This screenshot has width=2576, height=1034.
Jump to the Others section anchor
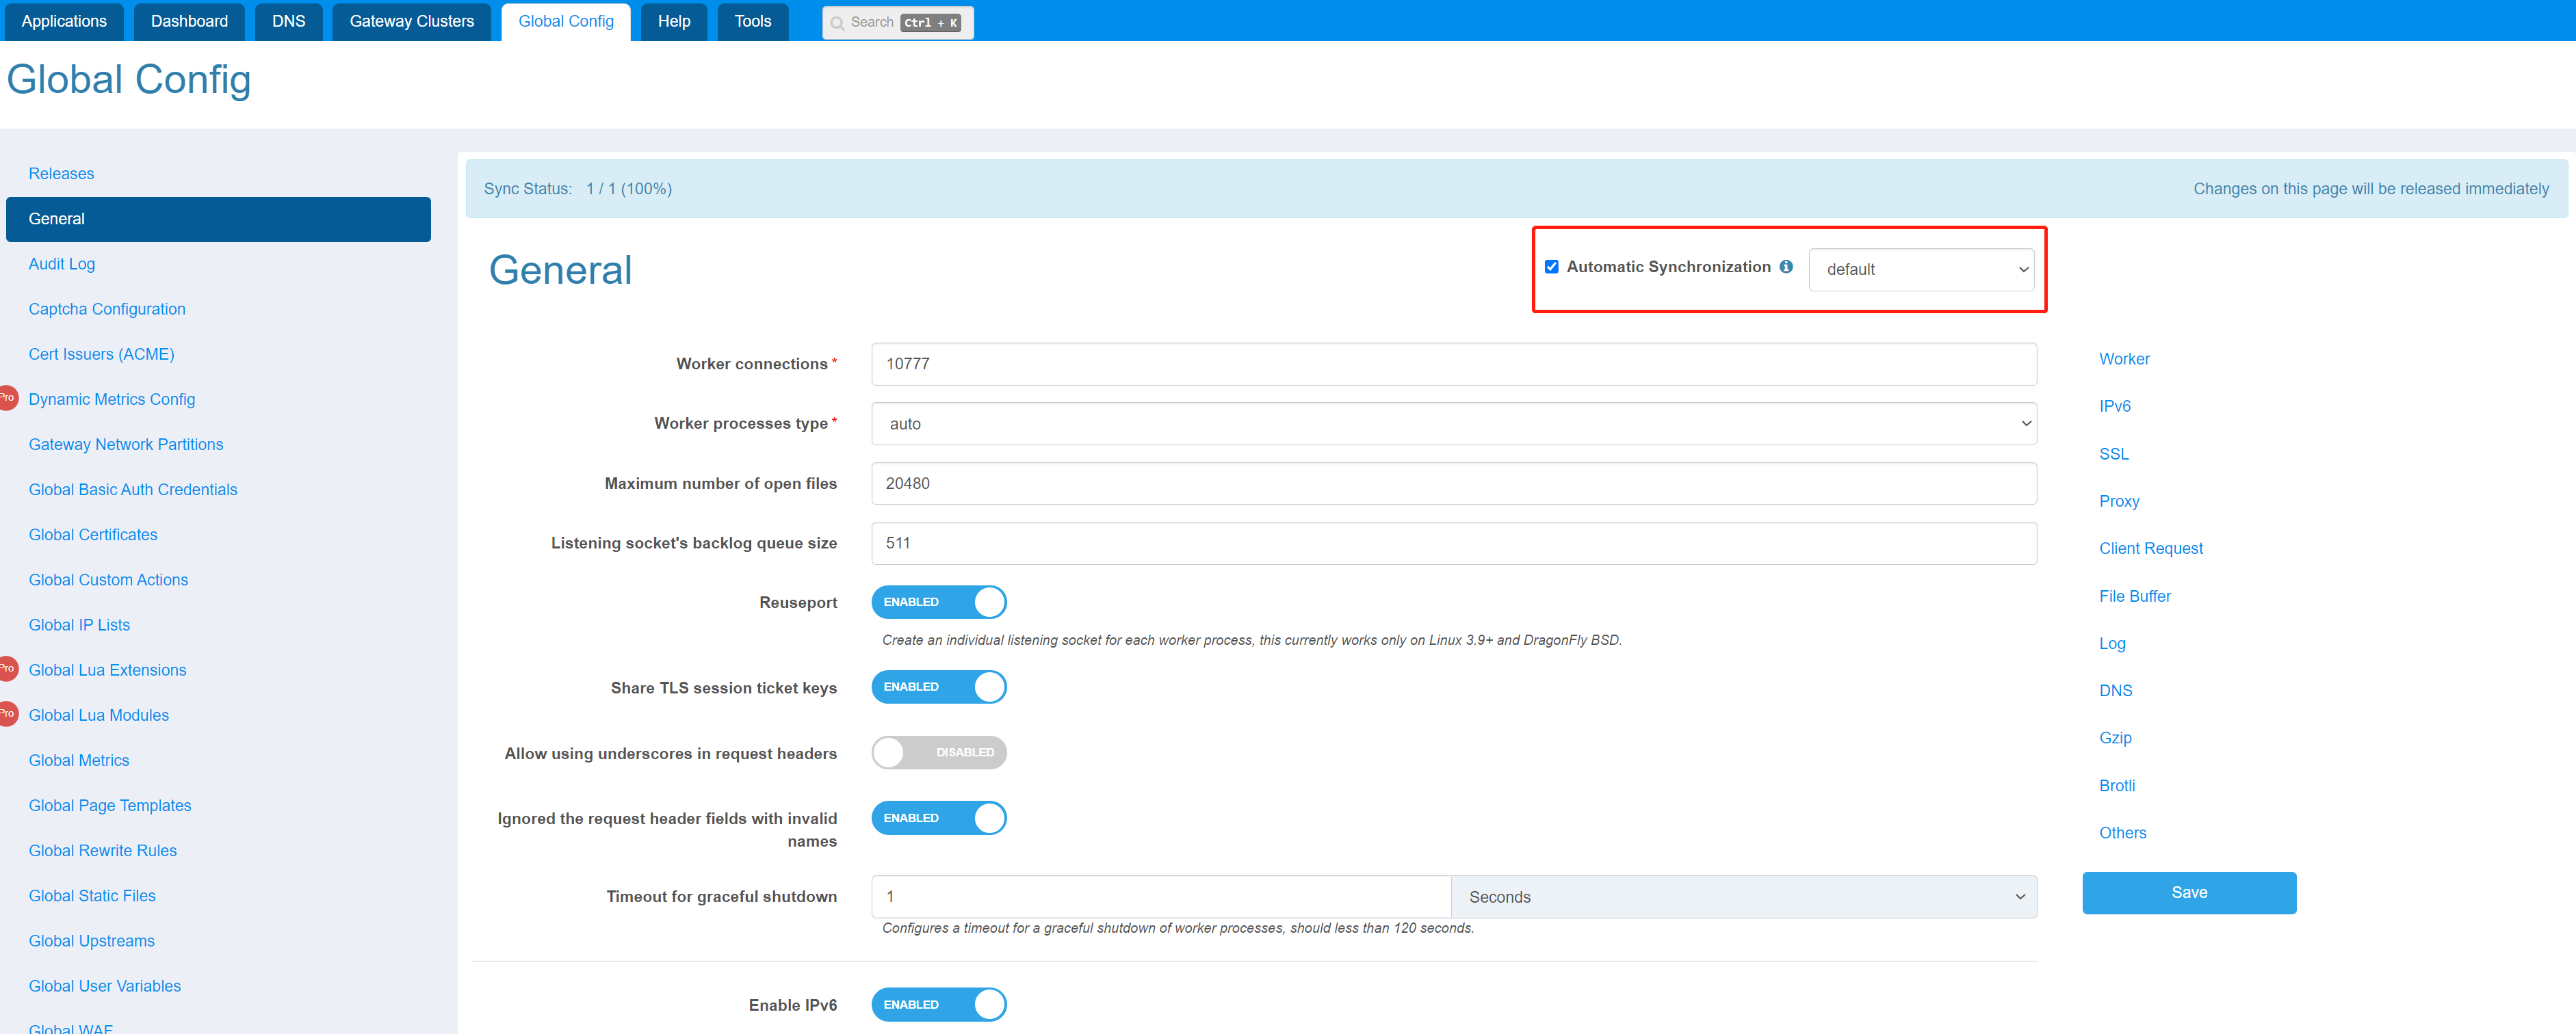click(2122, 833)
